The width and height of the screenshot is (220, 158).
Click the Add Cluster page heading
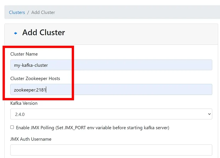coord(44,33)
